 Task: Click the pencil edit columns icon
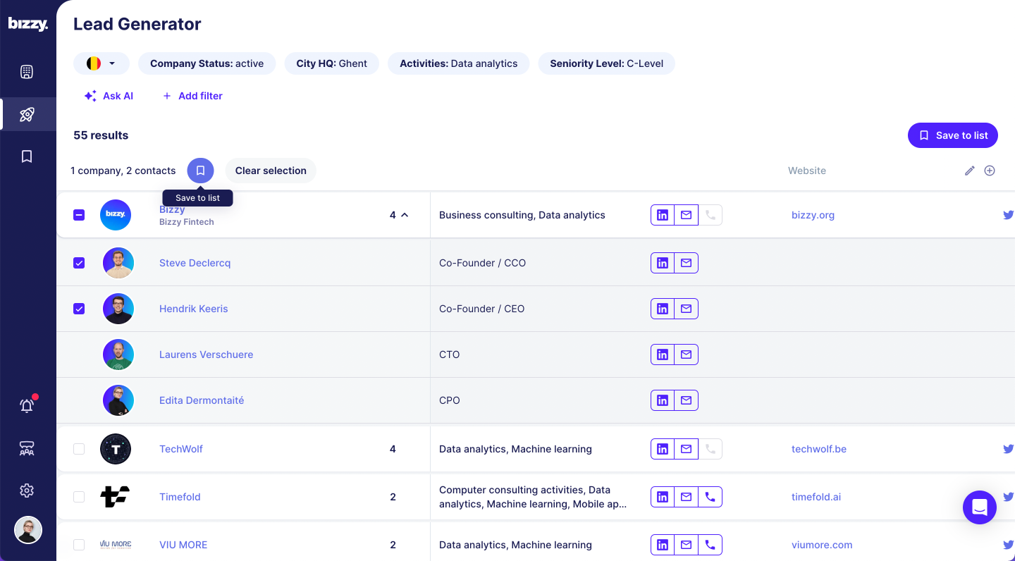(970, 171)
